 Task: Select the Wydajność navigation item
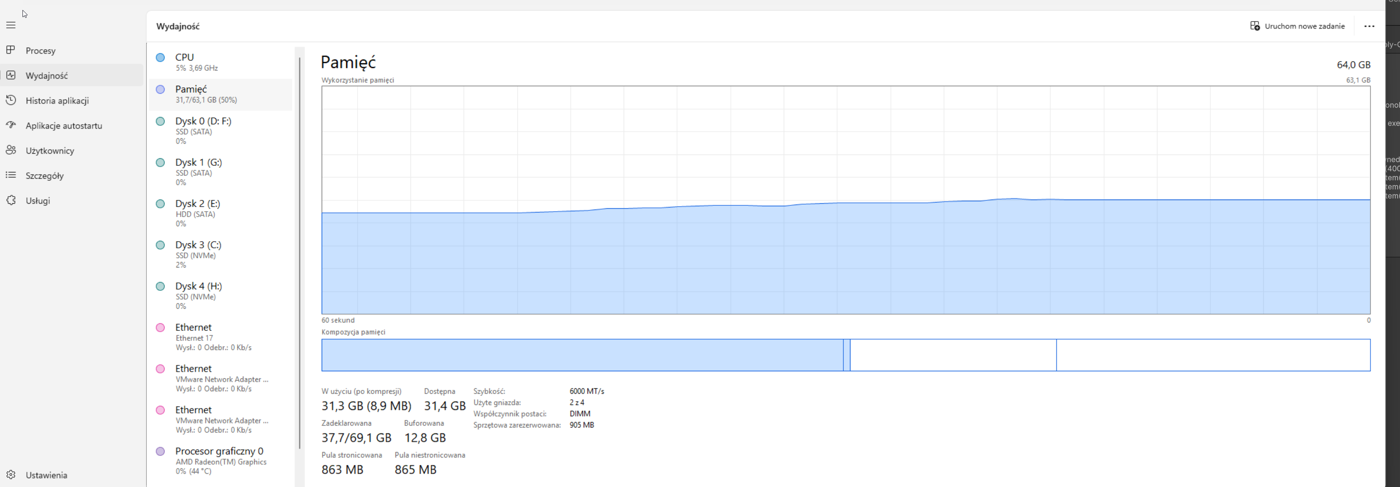click(47, 75)
